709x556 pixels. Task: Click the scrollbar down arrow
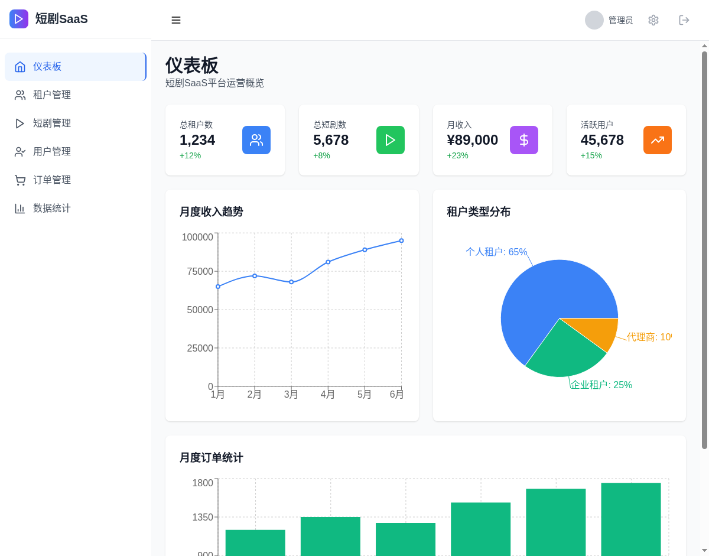coord(704,550)
